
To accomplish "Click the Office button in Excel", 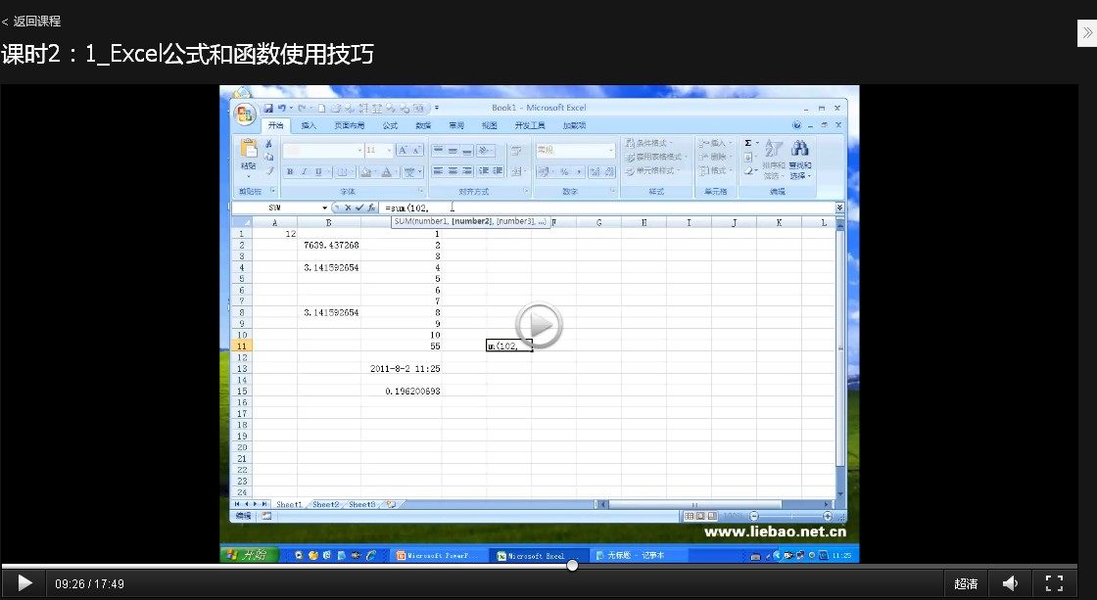I will [245, 114].
